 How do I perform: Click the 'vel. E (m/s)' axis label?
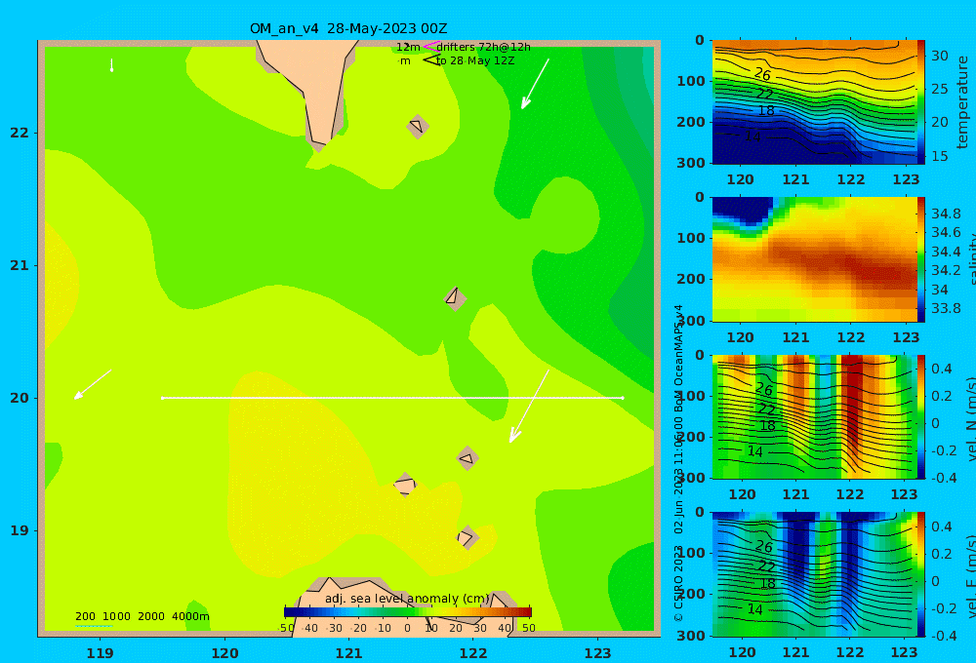[x=970, y=576]
